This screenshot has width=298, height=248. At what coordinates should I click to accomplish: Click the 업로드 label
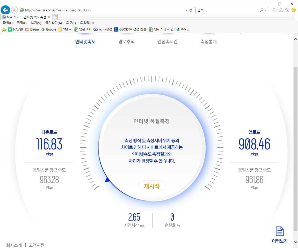(254, 132)
